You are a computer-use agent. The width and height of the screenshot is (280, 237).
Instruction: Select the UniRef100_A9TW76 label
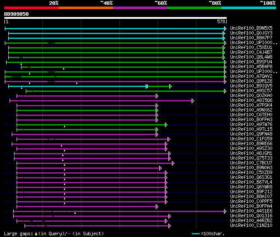pyautogui.click(x=251, y=125)
